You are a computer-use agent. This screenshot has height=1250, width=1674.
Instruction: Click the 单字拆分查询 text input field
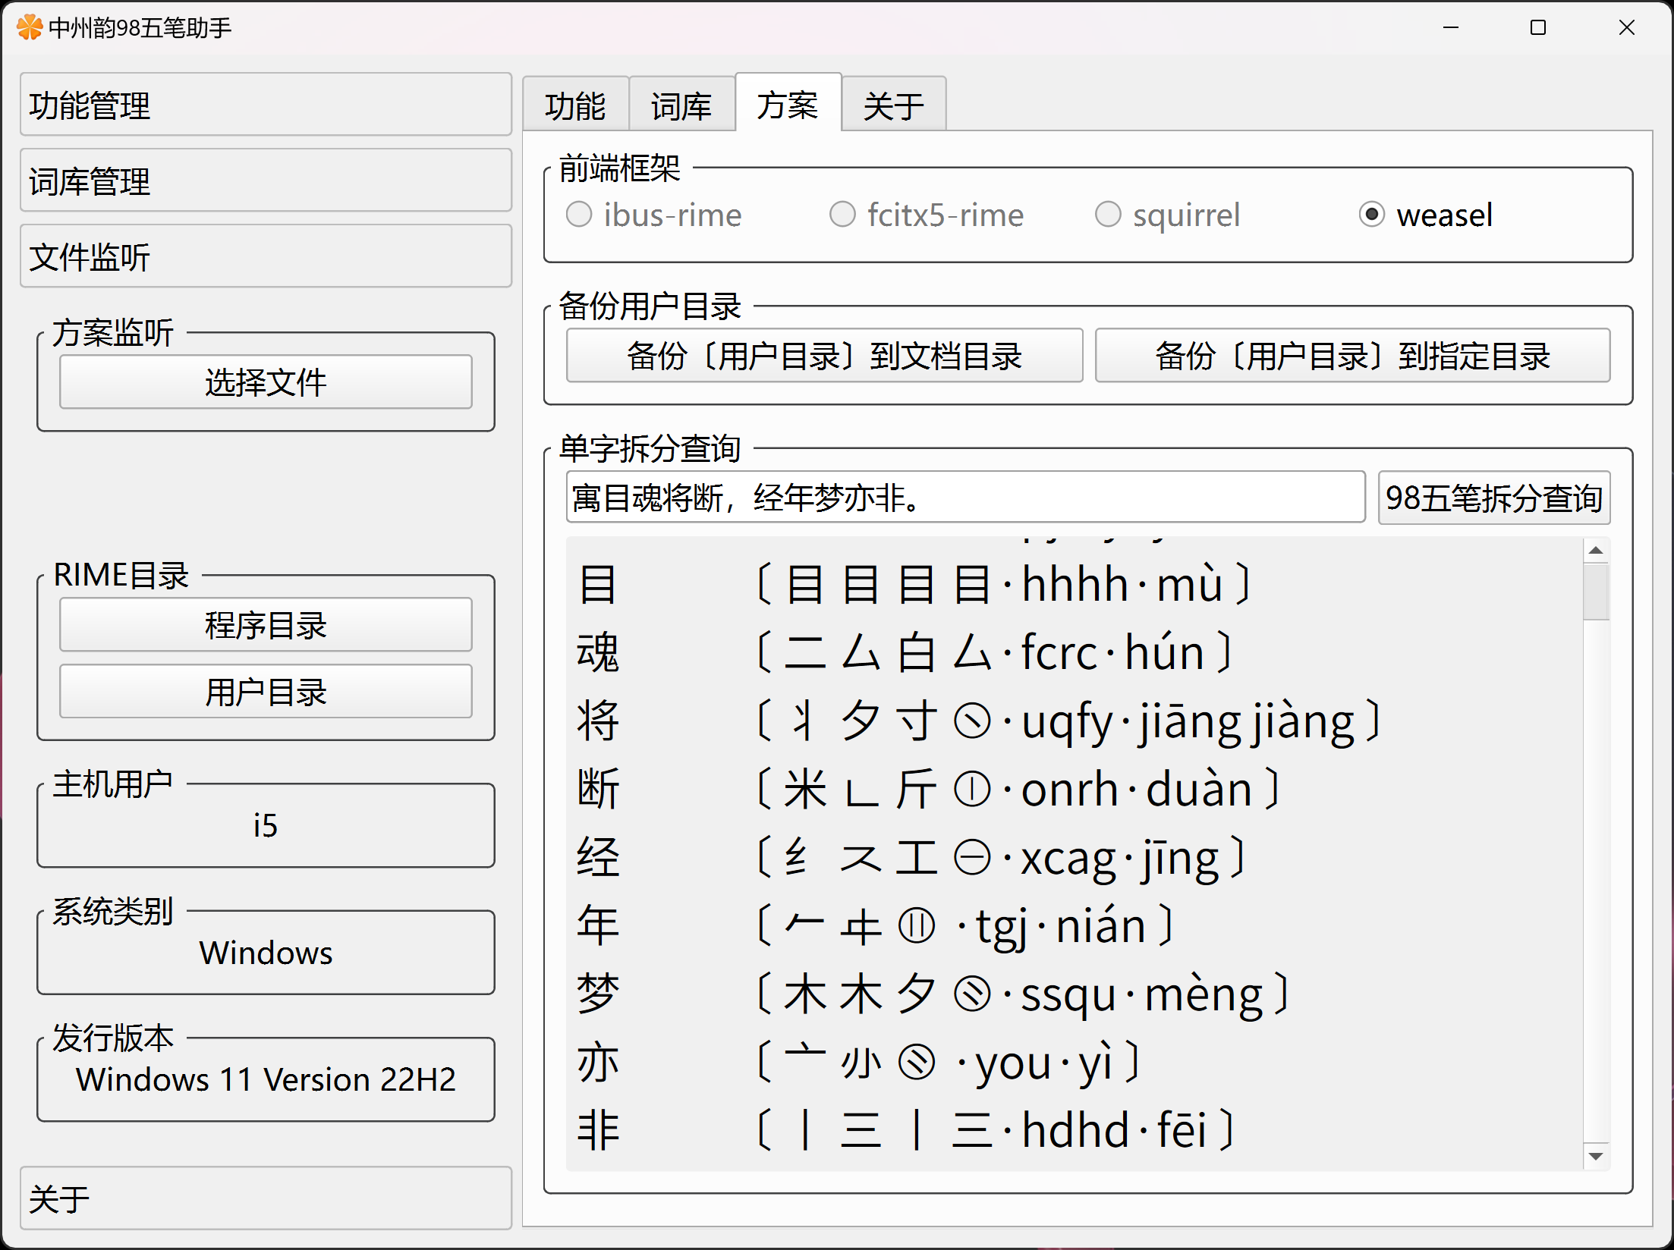coord(964,498)
